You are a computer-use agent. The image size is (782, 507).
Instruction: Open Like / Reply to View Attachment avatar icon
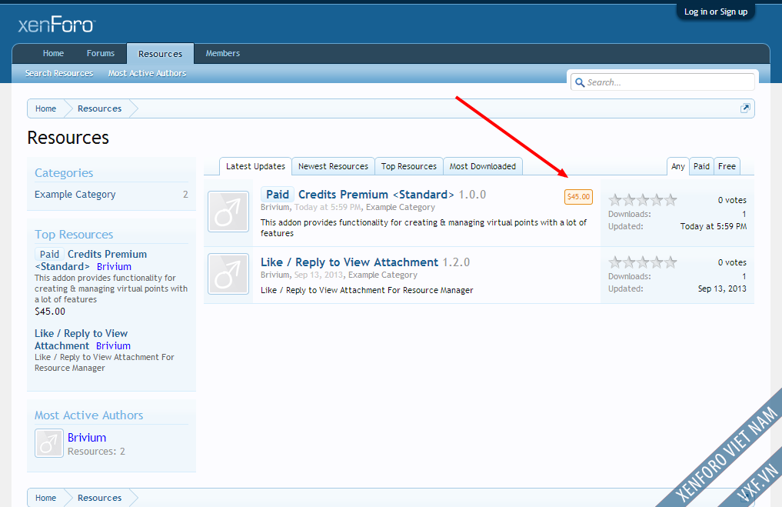point(228,274)
